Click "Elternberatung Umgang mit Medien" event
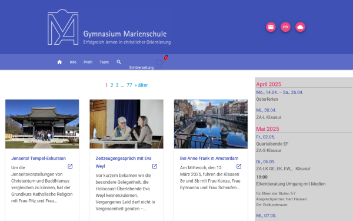This screenshot has width=353, height=221. pos(291,184)
